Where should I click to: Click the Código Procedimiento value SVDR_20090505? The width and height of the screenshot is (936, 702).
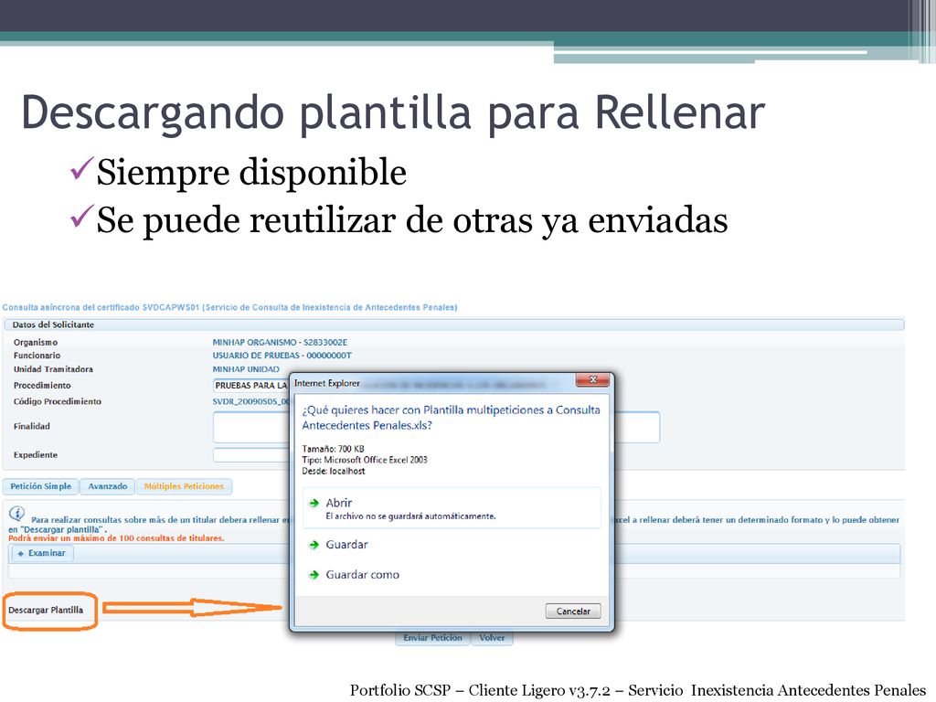coord(251,401)
